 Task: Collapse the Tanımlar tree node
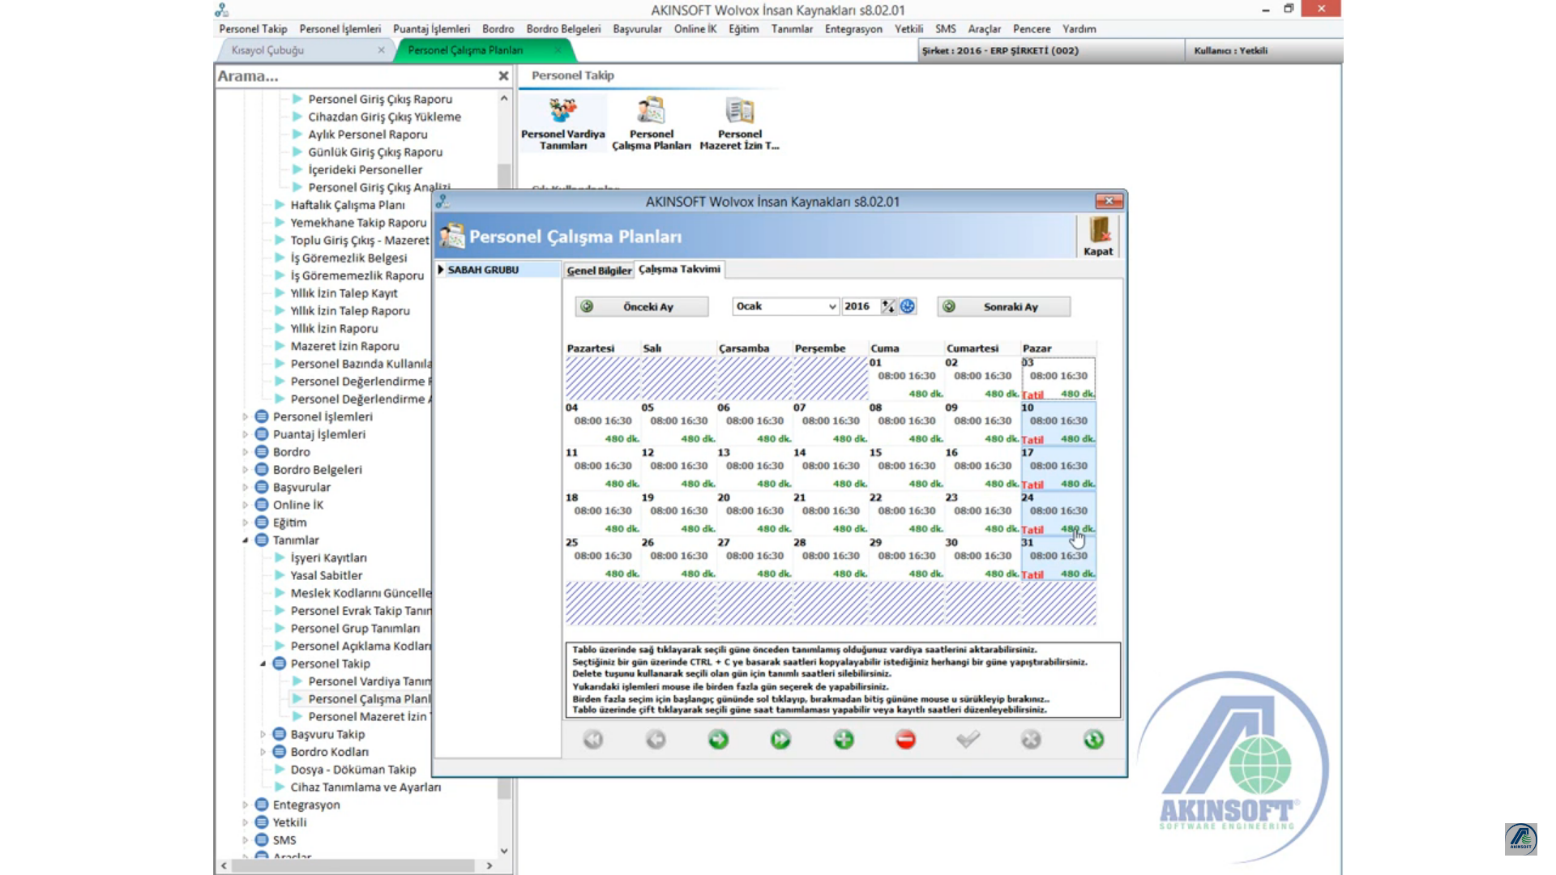click(x=245, y=540)
